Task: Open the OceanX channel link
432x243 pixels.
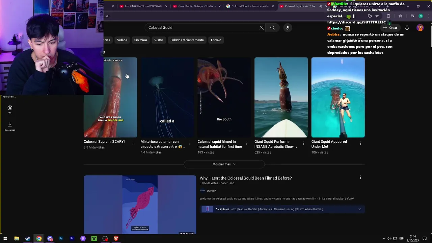Action: [x=212, y=191]
